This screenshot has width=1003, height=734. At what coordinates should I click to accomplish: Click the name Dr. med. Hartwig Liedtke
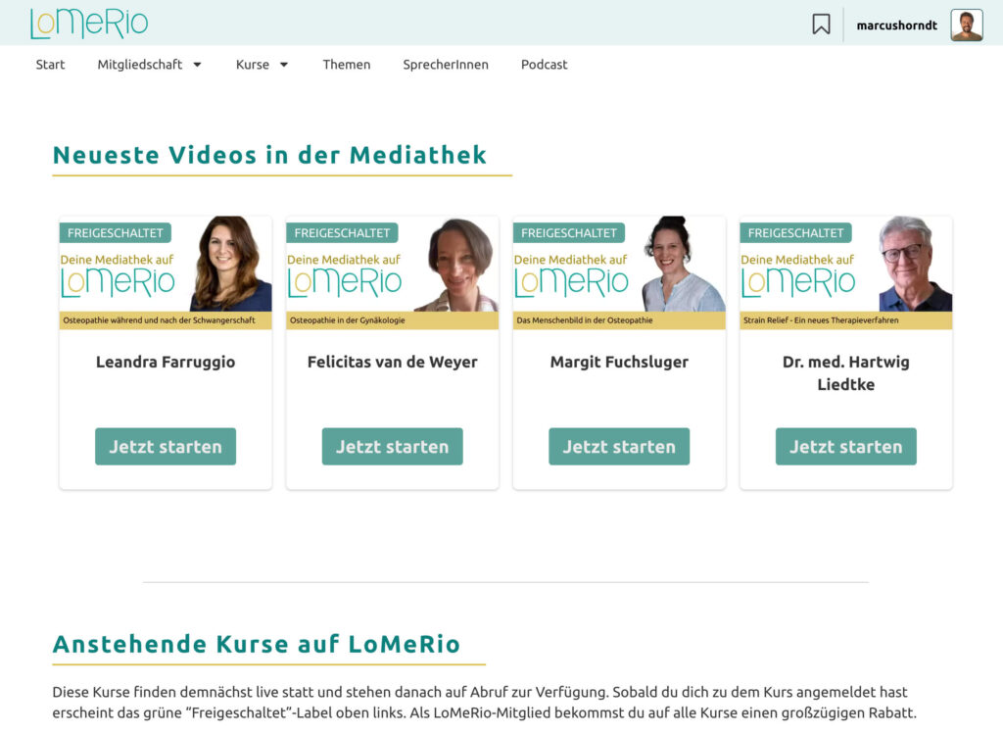click(845, 373)
